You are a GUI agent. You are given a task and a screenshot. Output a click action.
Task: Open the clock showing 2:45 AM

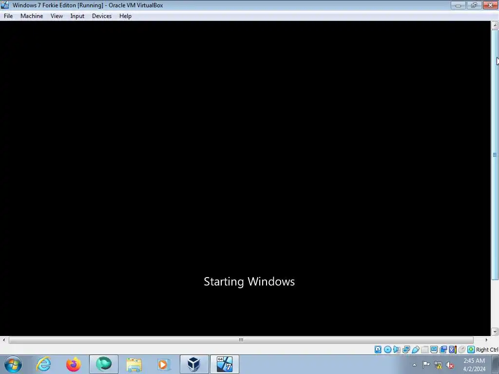point(474,365)
